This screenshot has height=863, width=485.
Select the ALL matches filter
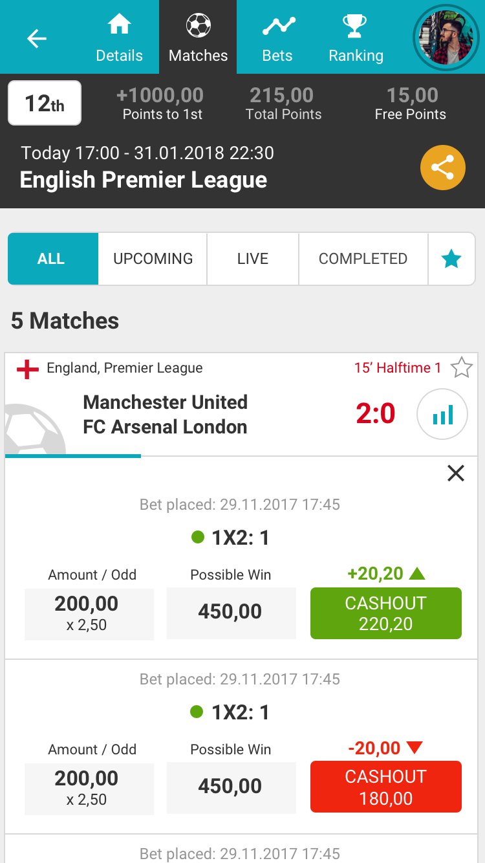[x=52, y=259]
